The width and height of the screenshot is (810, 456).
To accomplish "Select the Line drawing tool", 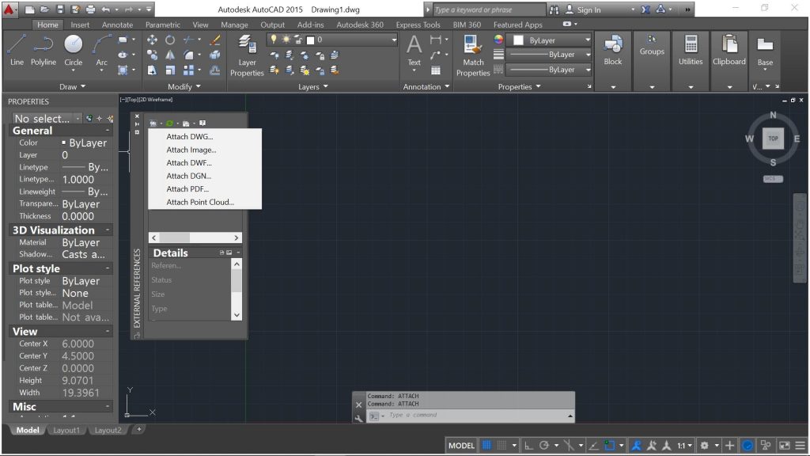I will 17,50.
